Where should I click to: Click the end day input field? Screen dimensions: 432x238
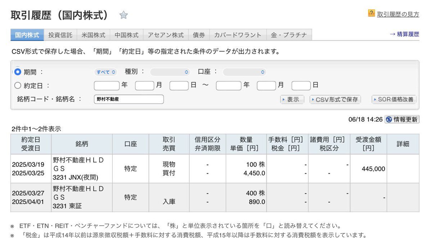click(x=301, y=86)
